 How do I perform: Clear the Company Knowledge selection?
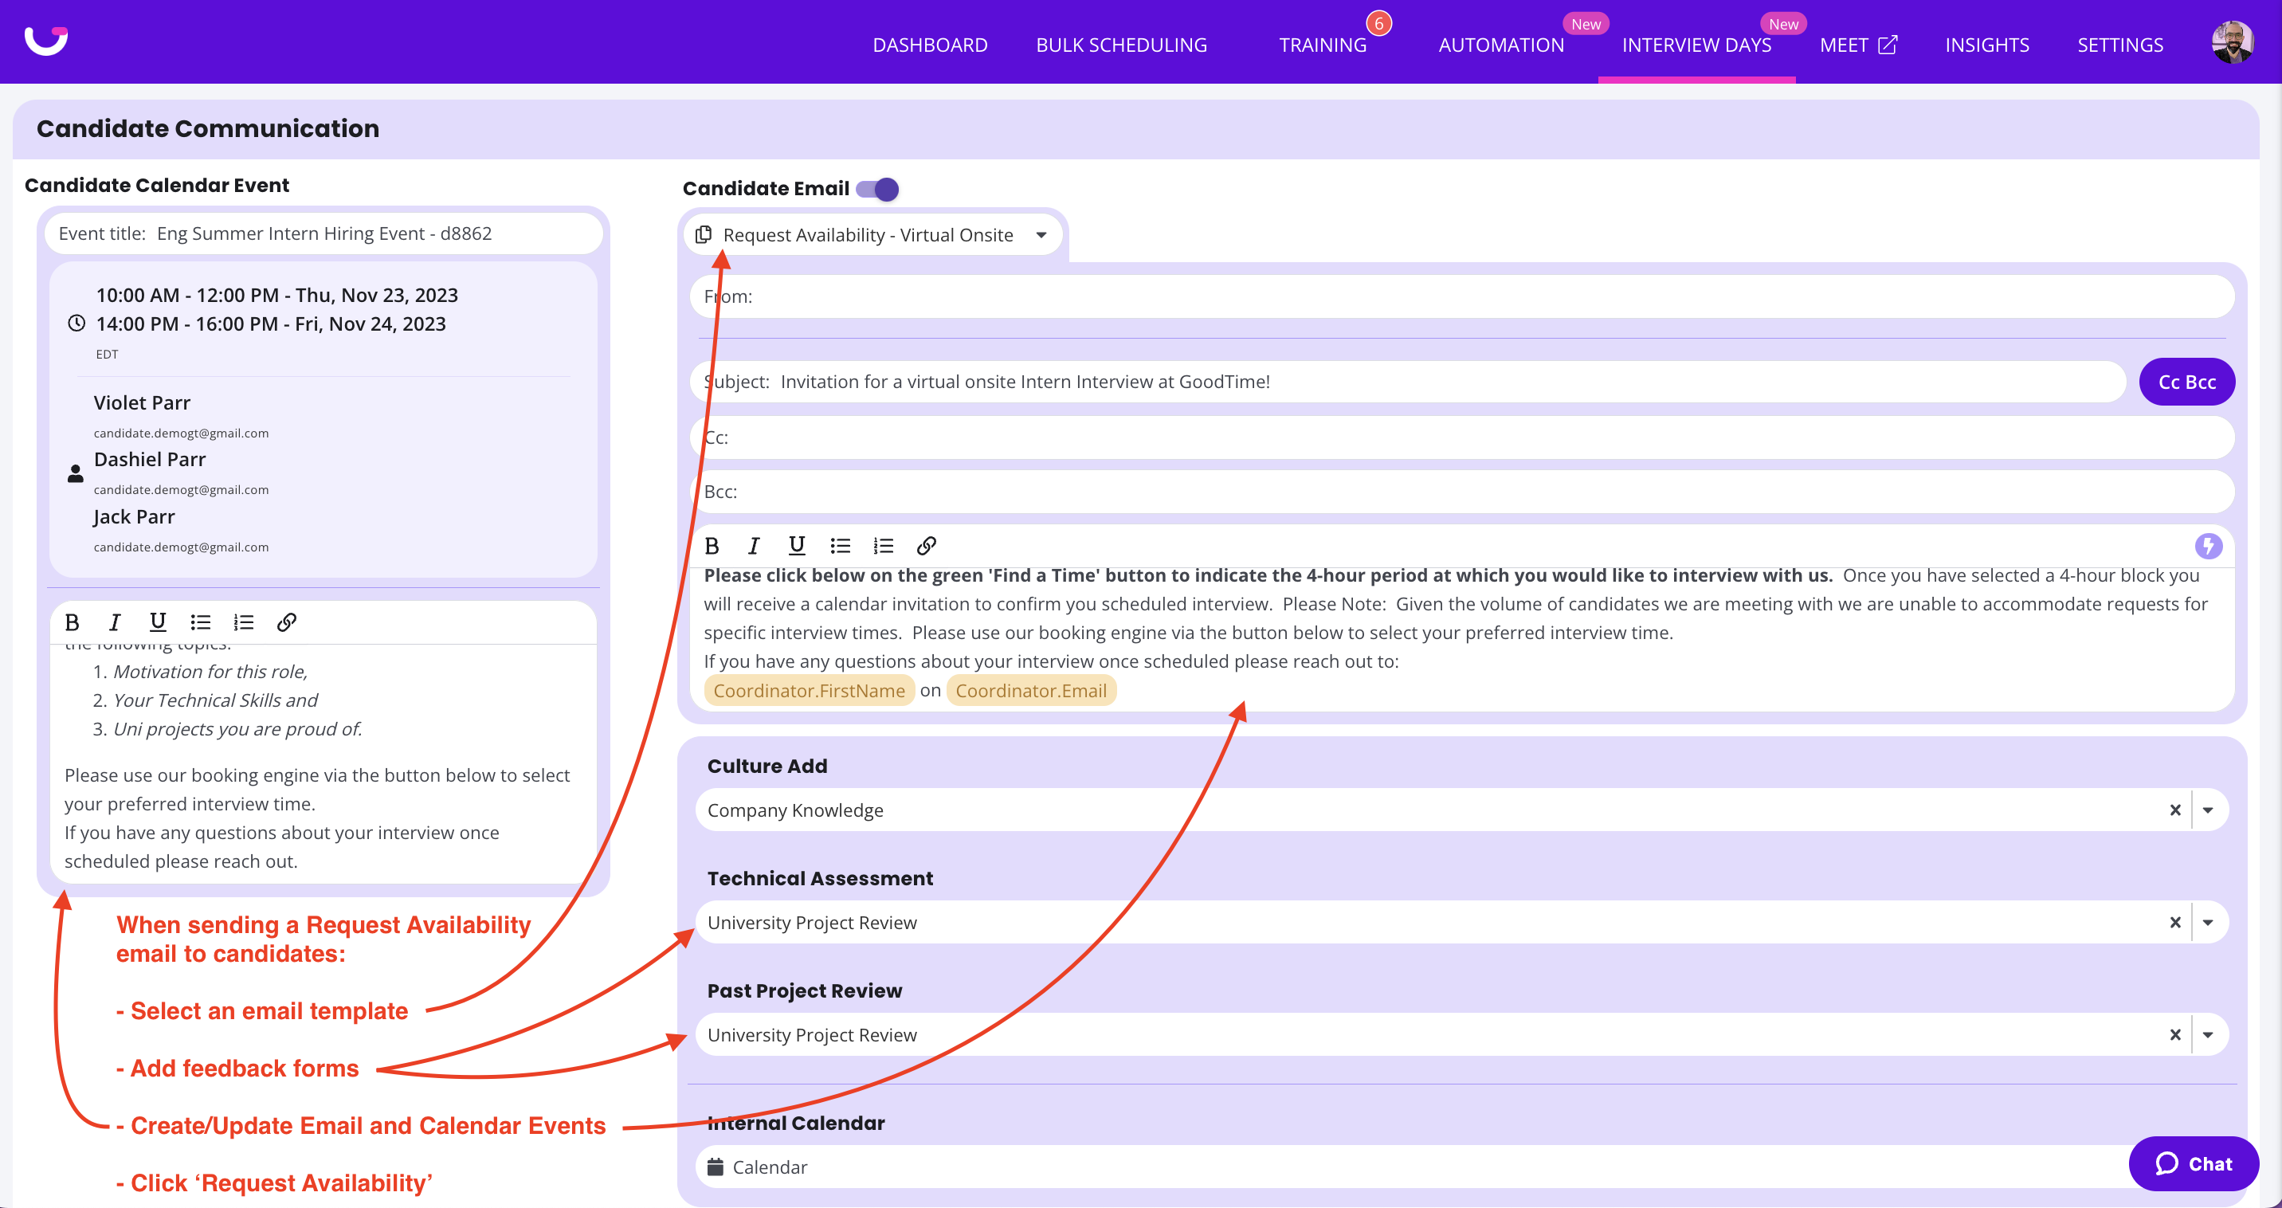coord(2174,810)
